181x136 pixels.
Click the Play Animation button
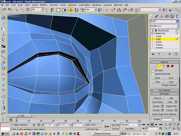(x=152, y=125)
